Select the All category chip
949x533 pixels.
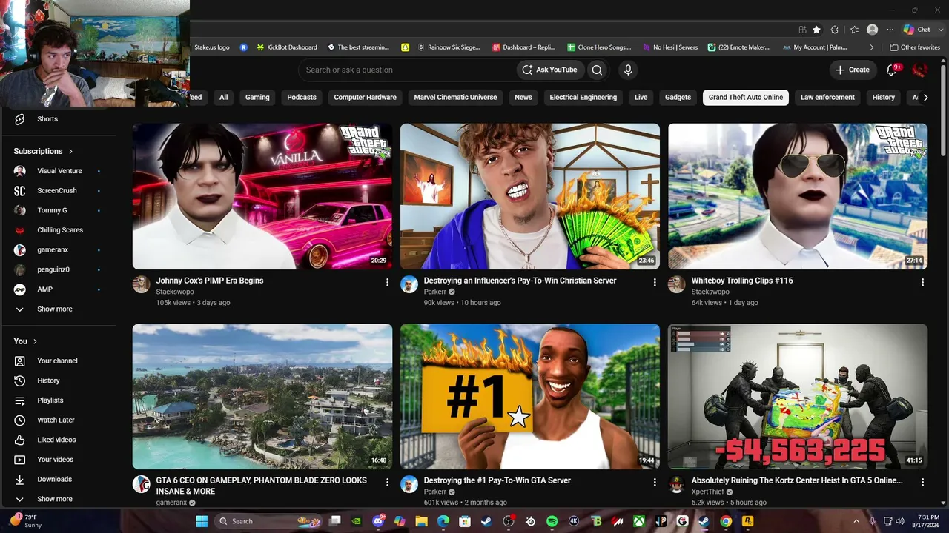click(223, 98)
